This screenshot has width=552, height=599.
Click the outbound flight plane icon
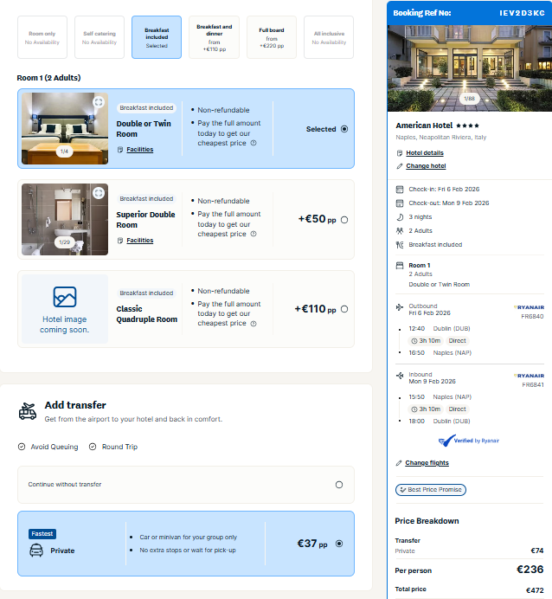click(400, 306)
